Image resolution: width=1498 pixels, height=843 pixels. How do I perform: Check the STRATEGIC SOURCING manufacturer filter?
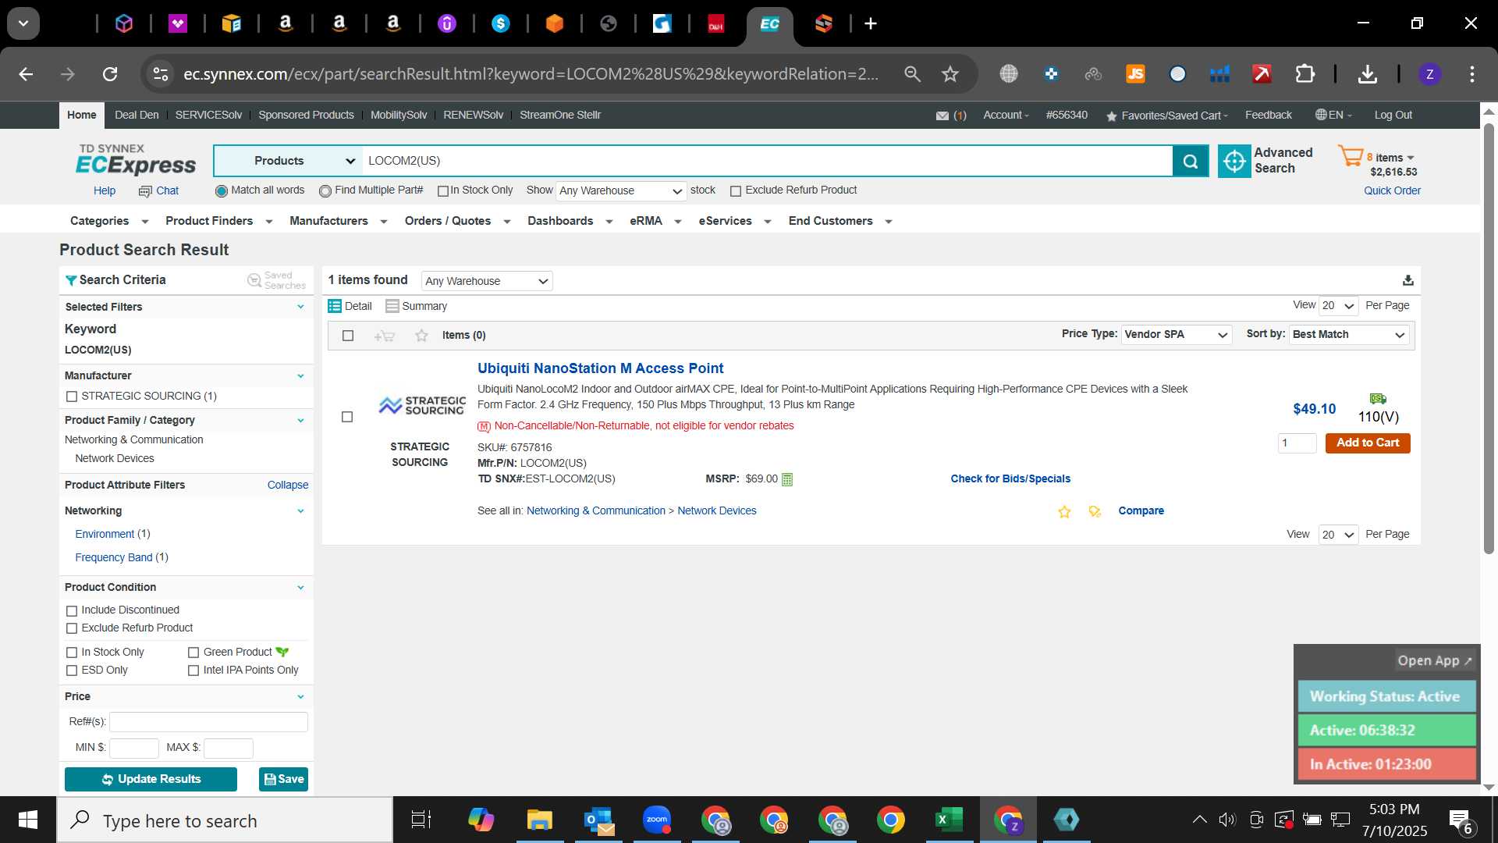click(x=72, y=397)
